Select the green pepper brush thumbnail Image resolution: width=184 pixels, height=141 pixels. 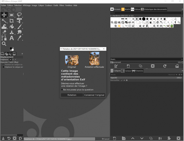point(172,26)
